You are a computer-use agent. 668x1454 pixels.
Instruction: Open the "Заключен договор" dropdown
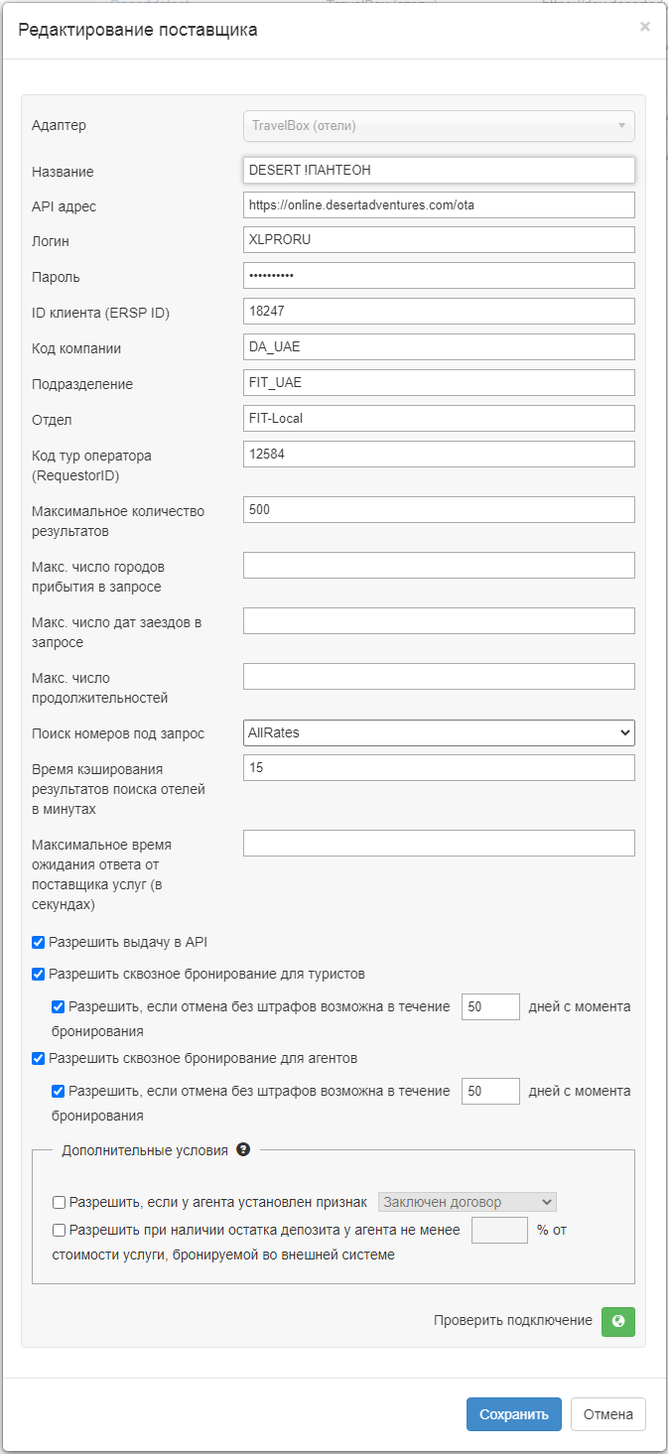[468, 1202]
